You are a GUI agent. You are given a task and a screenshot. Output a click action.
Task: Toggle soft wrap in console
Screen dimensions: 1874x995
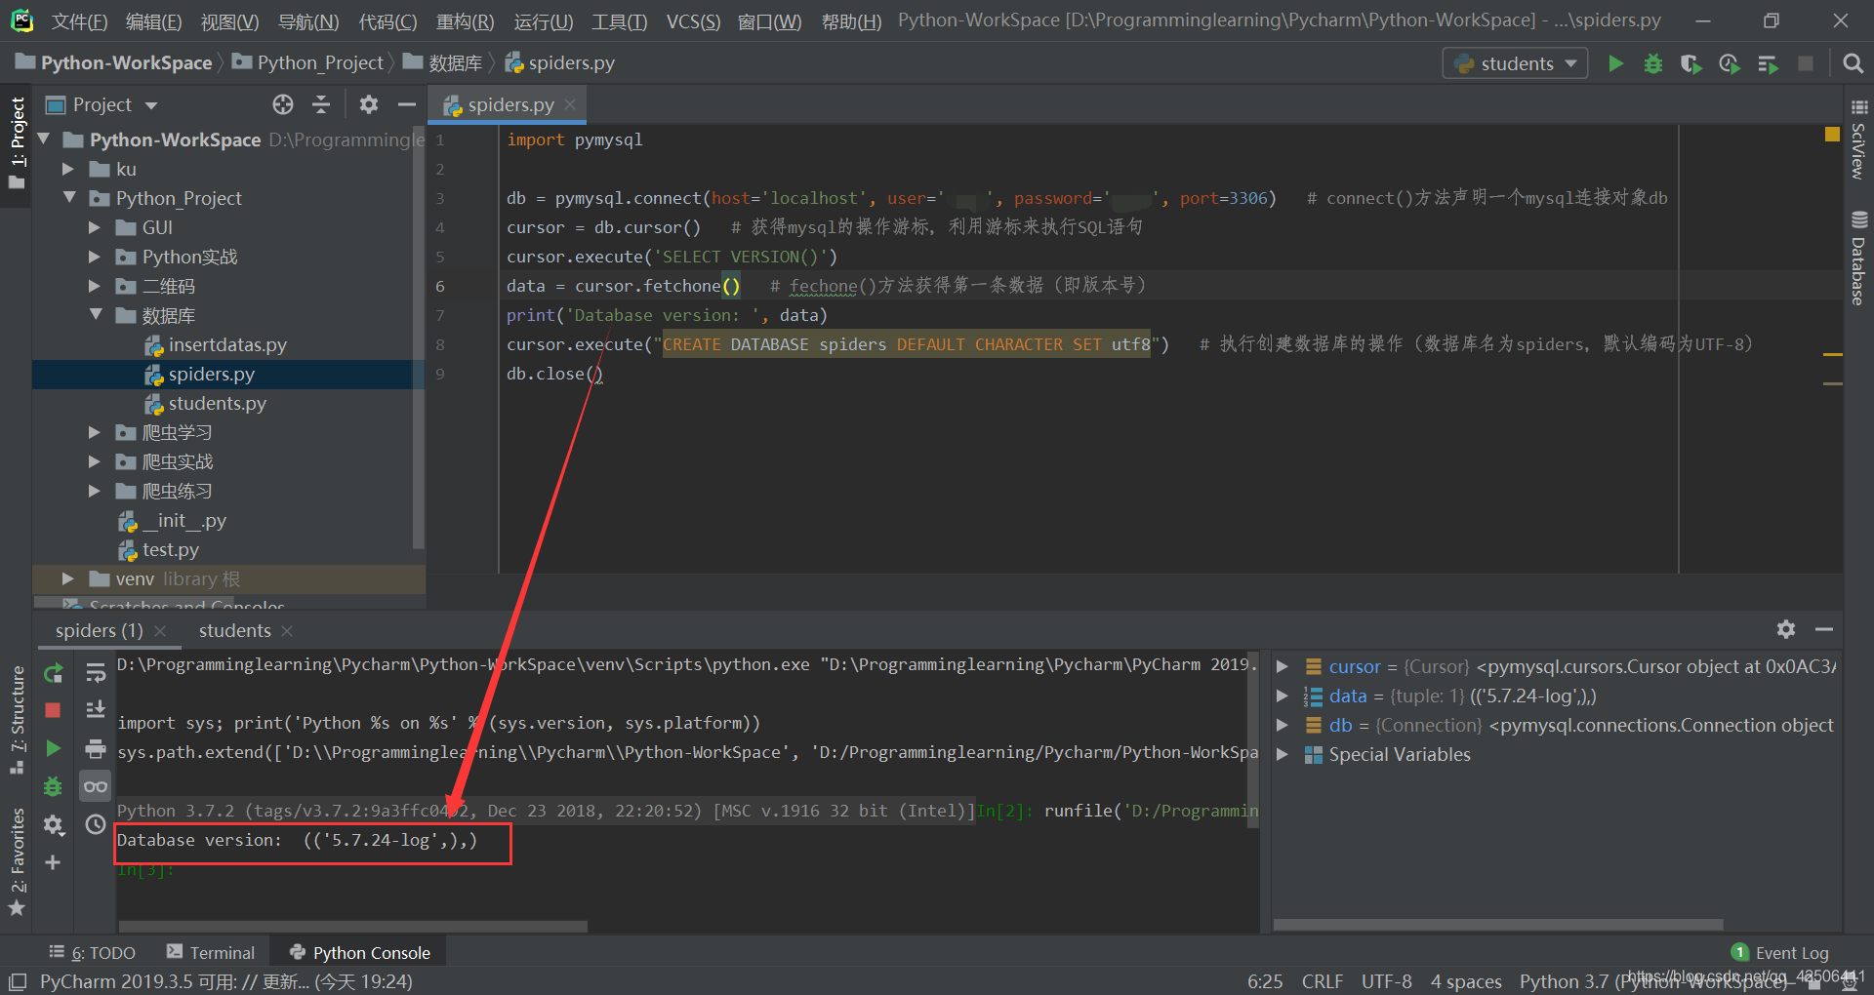click(96, 673)
